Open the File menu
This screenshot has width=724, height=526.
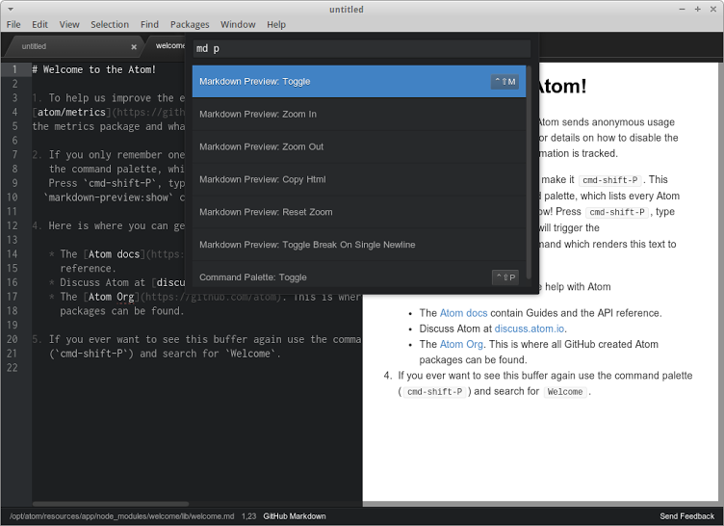[13, 24]
